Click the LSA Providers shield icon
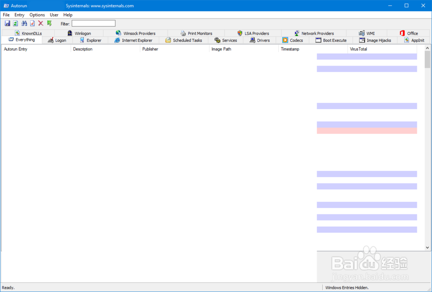Image resolution: width=432 pixels, height=292 pixels. pos(240,33)
